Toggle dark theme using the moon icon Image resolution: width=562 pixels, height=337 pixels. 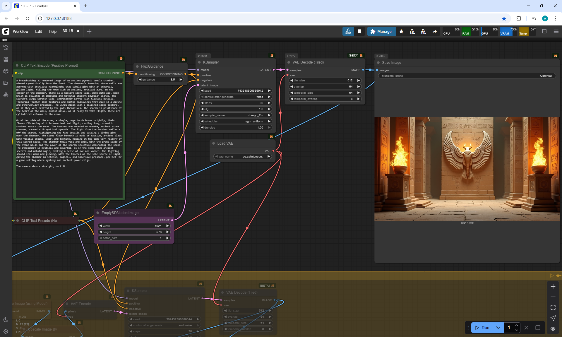click(x=6, y=320)
